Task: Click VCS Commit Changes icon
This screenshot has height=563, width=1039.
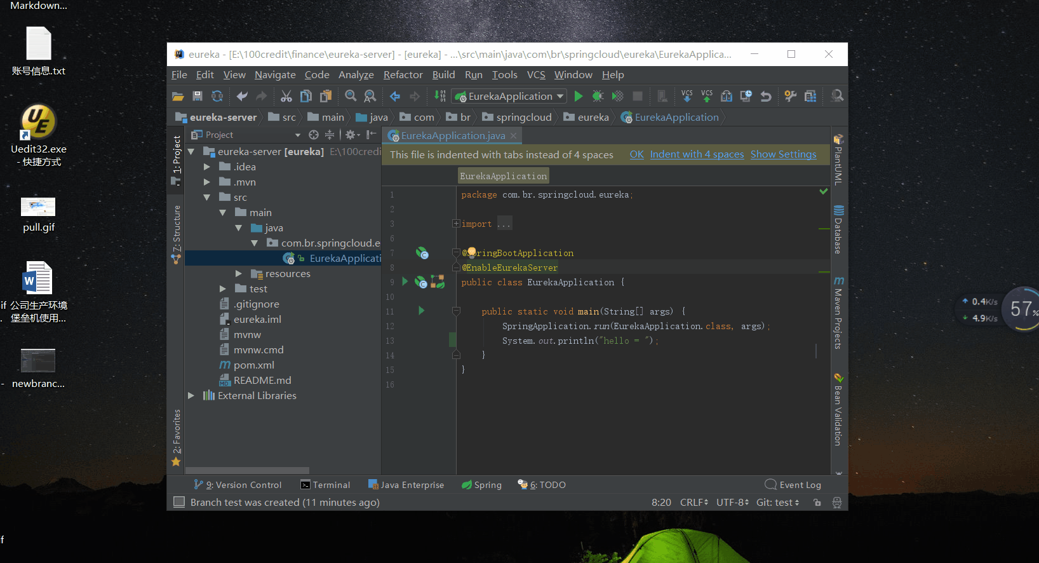Action: (x=707, y=96)
